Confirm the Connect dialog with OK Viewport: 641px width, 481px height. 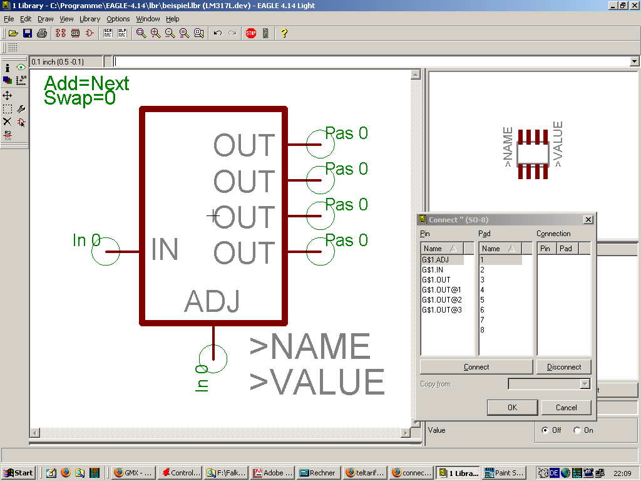[512, 407]
